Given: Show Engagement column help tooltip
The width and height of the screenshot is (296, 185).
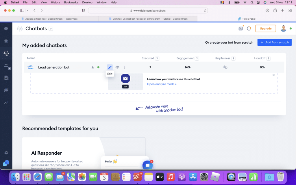Looking at the screenshot, I should 197,58.
